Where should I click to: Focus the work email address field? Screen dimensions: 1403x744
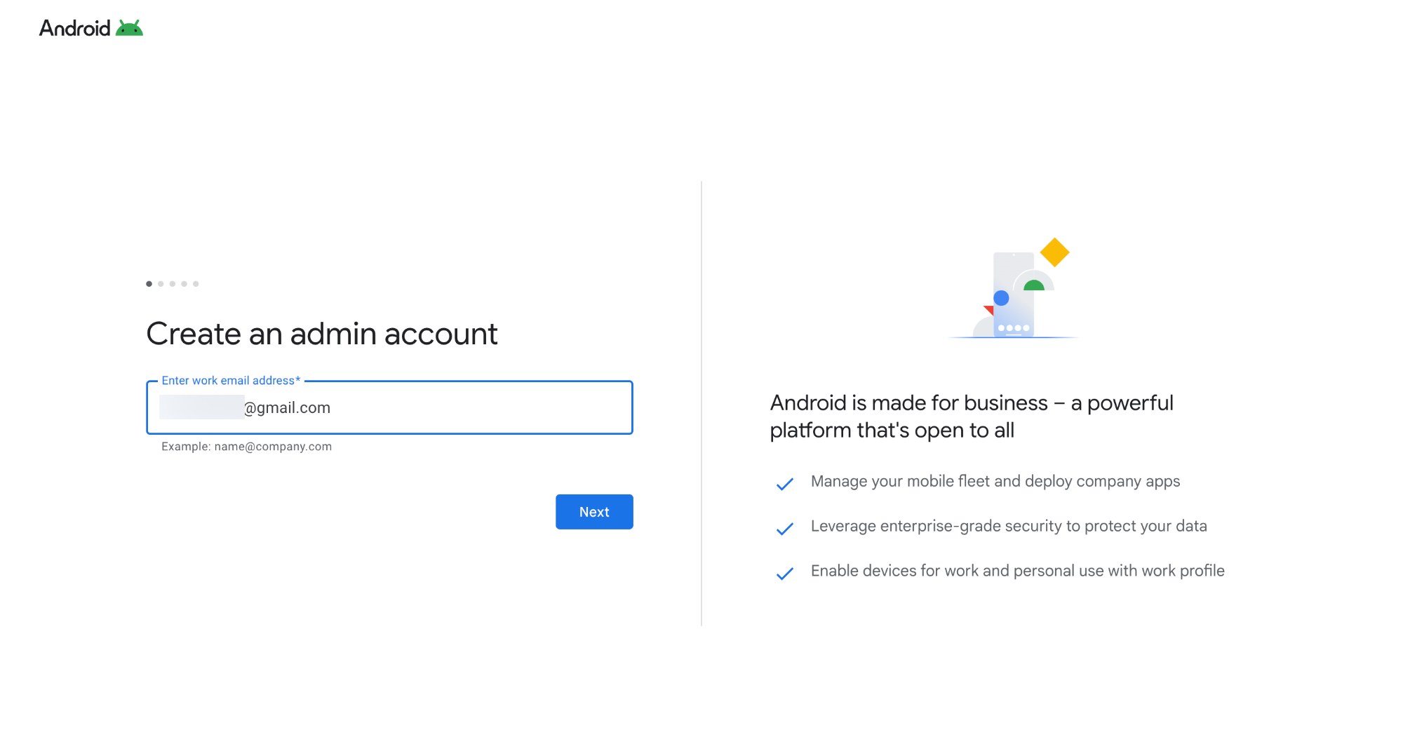[x=389, y=407]
